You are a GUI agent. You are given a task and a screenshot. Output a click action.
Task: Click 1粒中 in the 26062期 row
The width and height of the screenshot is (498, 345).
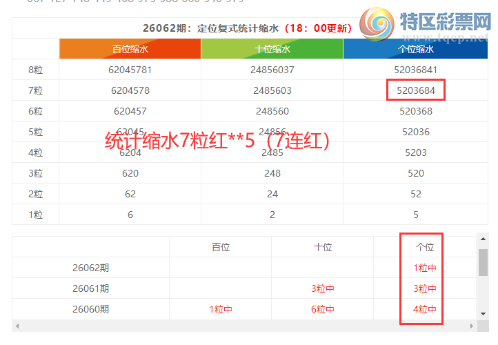425,268
